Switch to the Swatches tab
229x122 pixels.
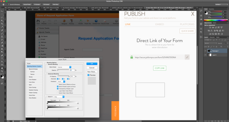(x=211, y=9)
